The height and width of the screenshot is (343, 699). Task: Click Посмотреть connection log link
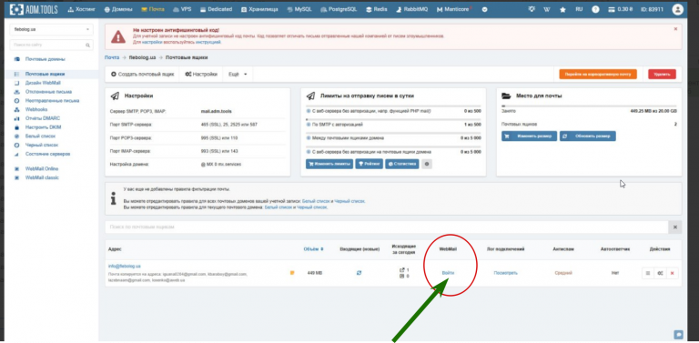tap(505, 273)
